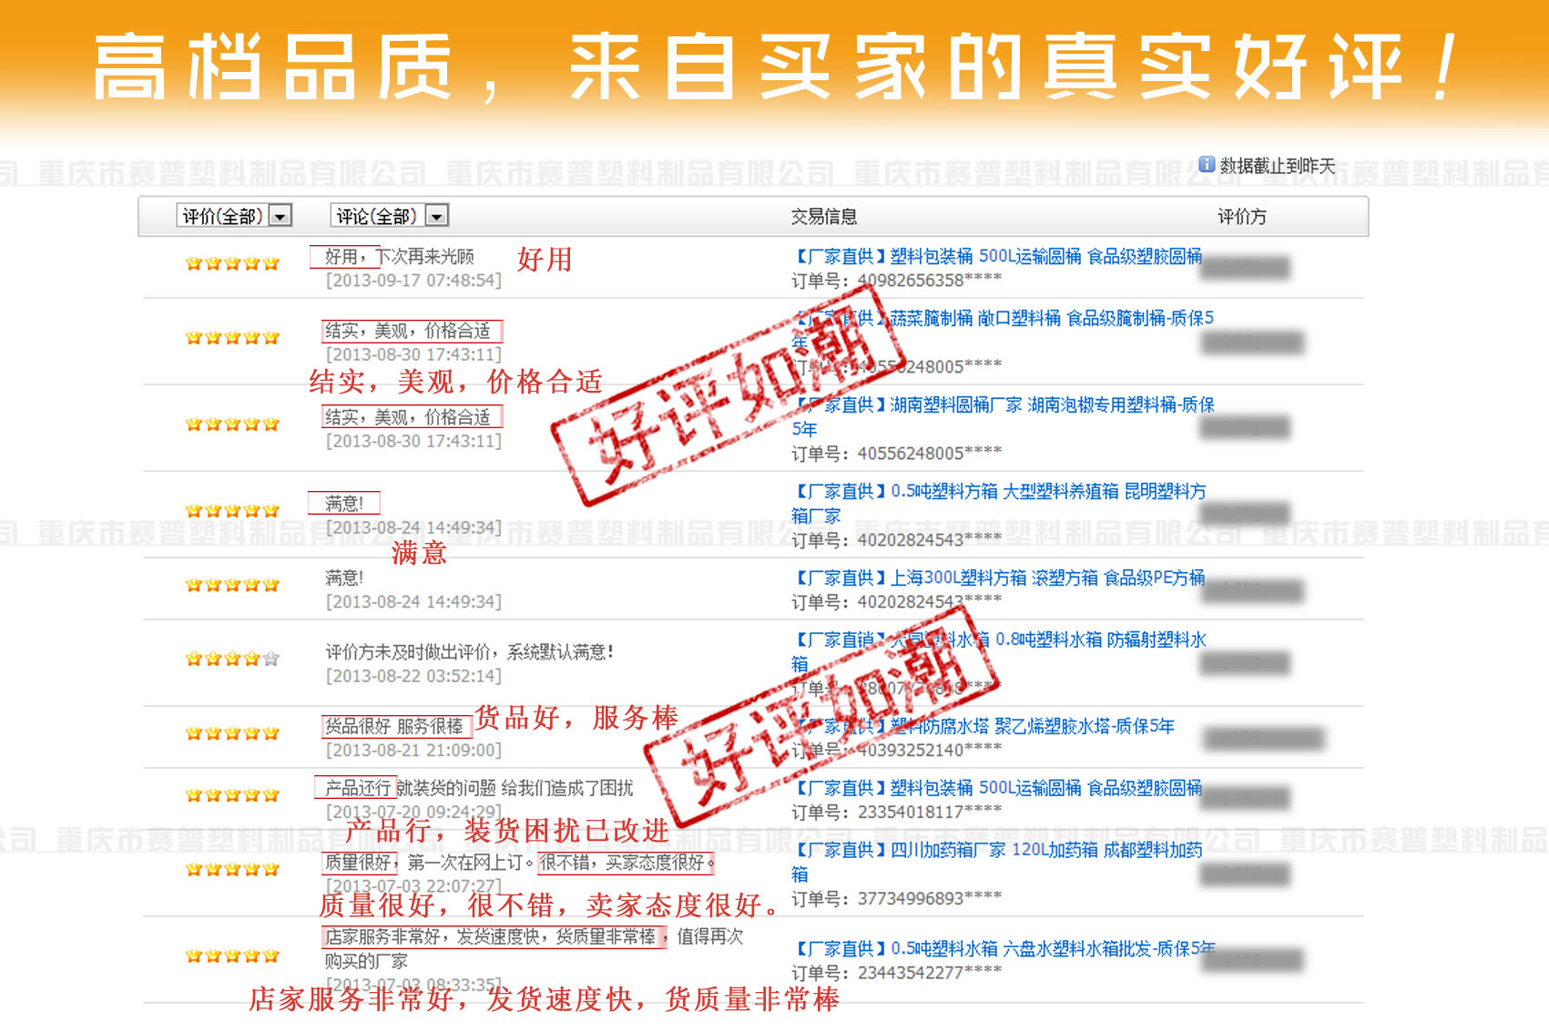The width and height of the screenshot is (1549, 1033).
Task: Click the blue info icon beside 数据截止到昨天
Action: click(x=1207, y=164)
